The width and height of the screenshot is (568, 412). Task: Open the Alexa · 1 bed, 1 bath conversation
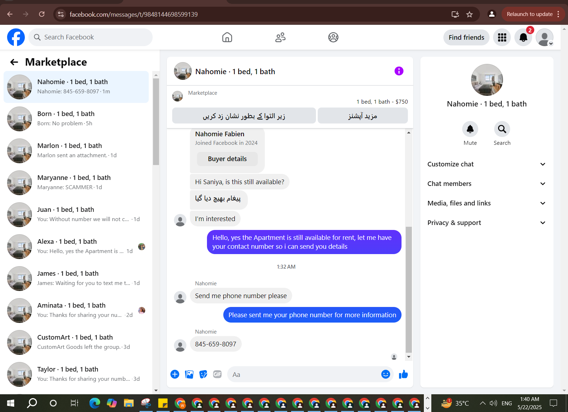pos(76,247)
